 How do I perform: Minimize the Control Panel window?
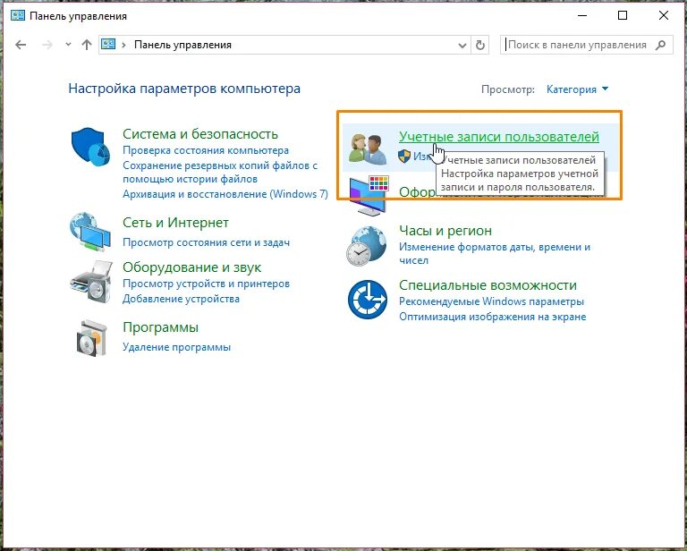click(581, 16)
